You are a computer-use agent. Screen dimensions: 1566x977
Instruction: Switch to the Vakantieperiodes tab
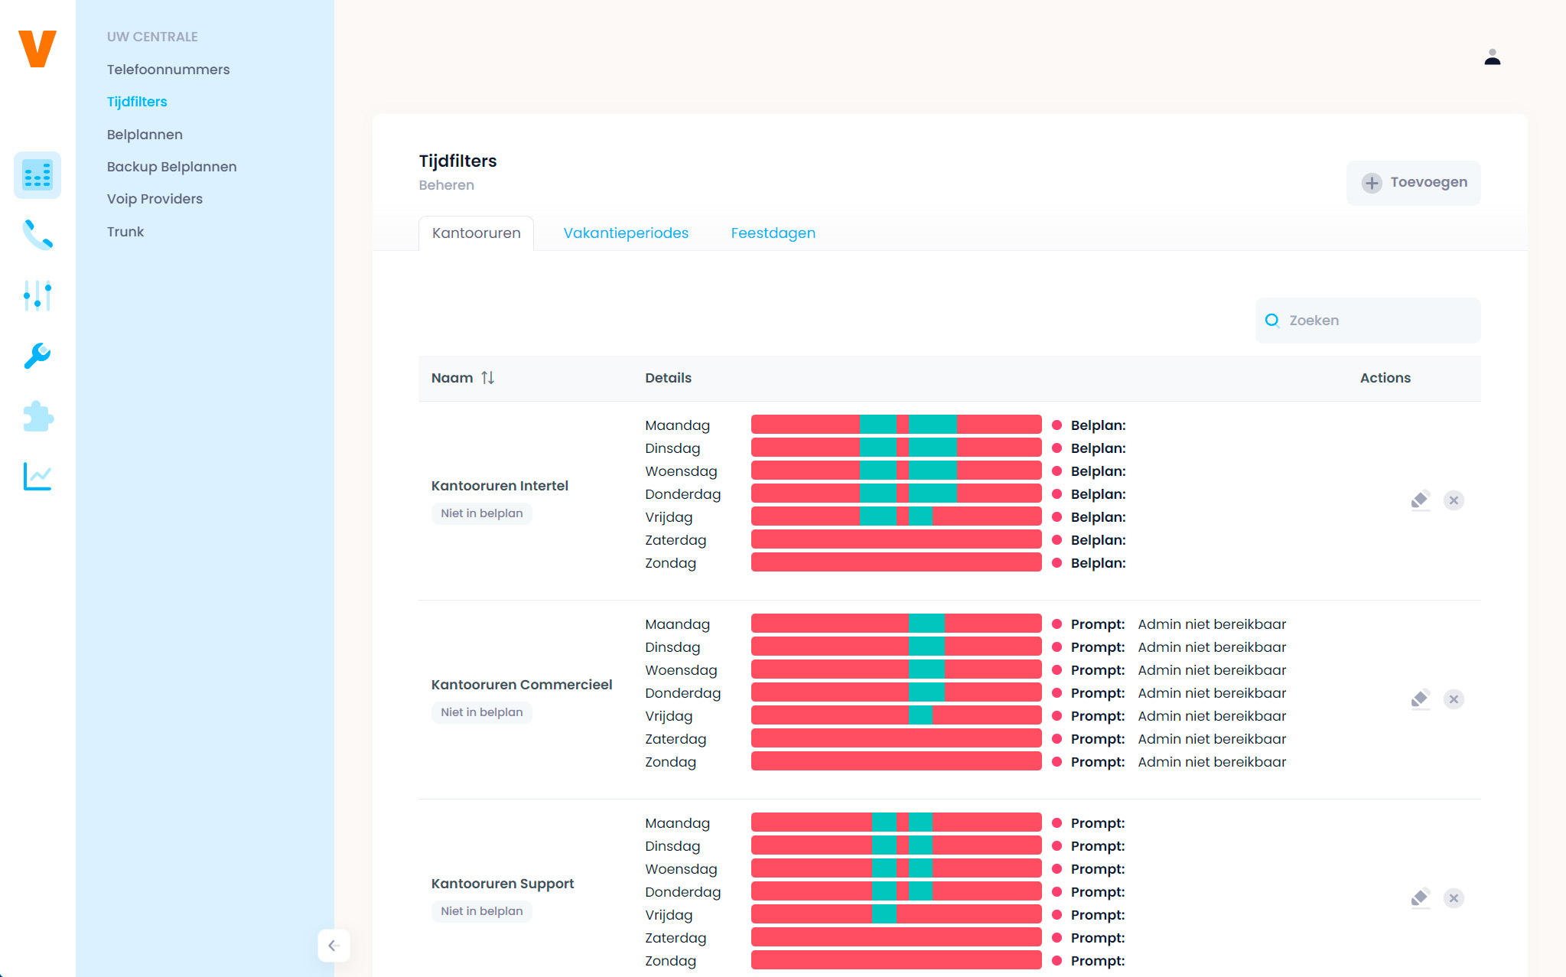[625, 233]
